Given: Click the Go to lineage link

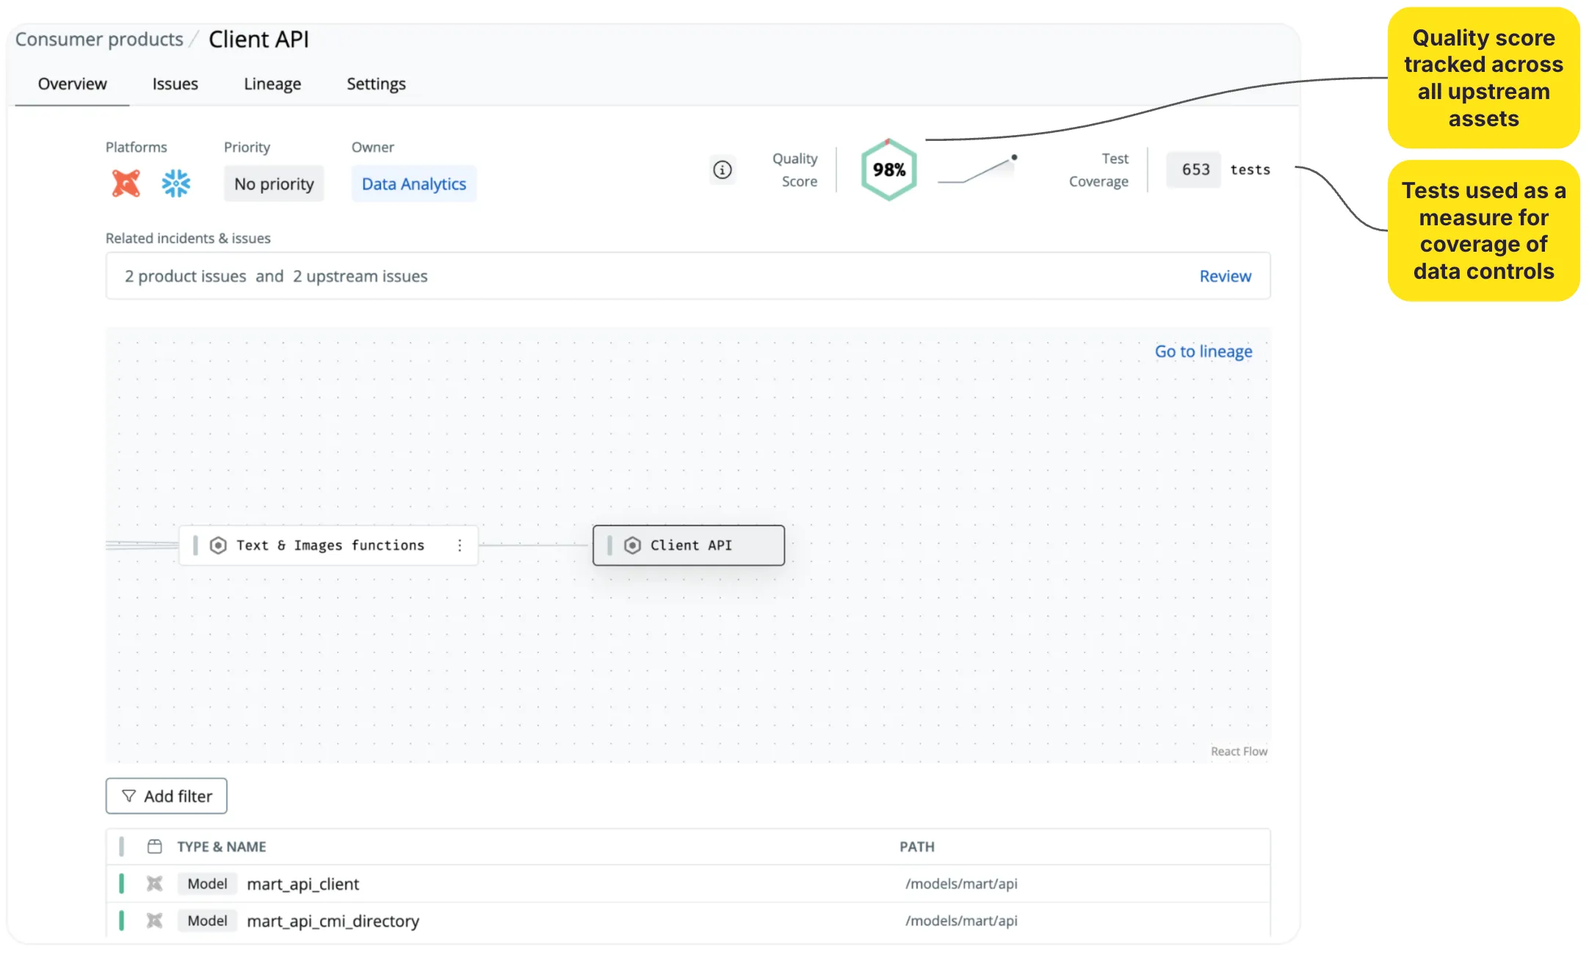Looking at the screenshot, I should pyautogui.click(x=1203, y=352).
